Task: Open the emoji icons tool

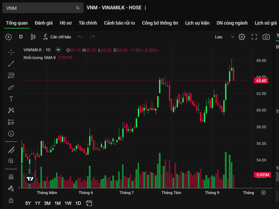Action: tap(11, 134)
